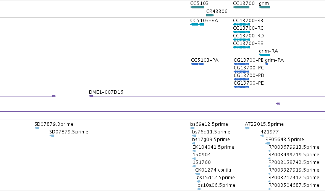Click the DME1-007D16 text label
The height and width of the screenshot is (191, 325).
pyautogui.click(x=106, y=92)
